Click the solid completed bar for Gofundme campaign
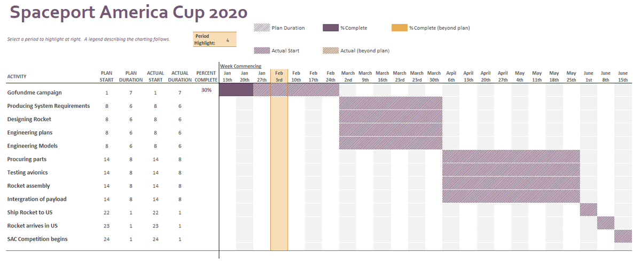This screenshot has width=641, height=268. click(x=236, y=90)
